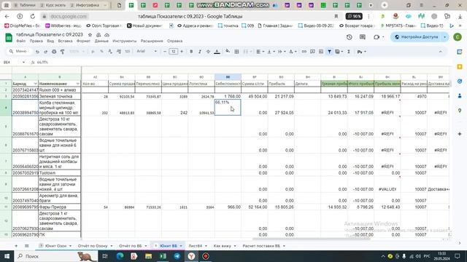
Task: Open Excel from the taskbar
Action: [x=163, y=256]
